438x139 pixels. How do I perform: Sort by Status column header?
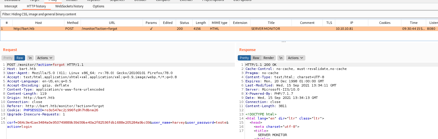tap(184, 23)
